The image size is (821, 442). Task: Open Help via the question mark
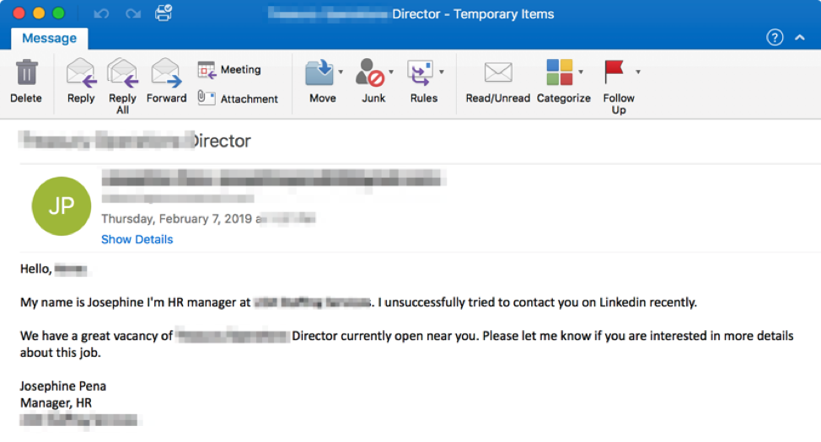coord(775,38)
